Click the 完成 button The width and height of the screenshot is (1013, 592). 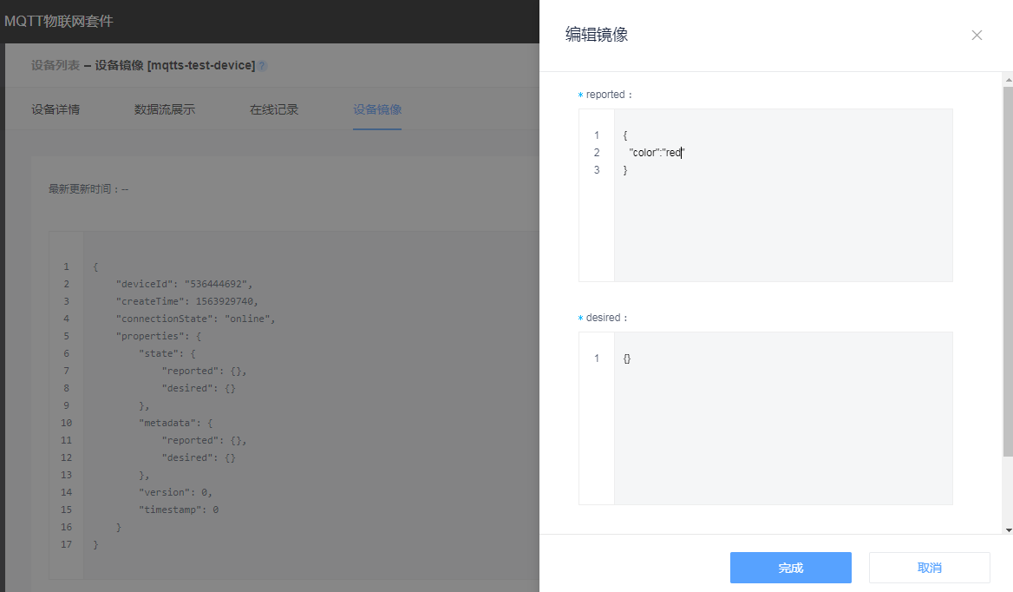click(x=790, y=568)
